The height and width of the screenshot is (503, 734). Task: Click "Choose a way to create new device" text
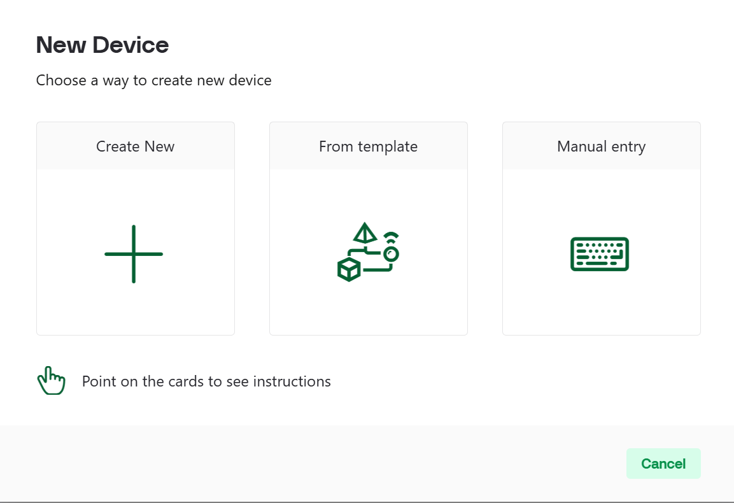click(153, 81)
